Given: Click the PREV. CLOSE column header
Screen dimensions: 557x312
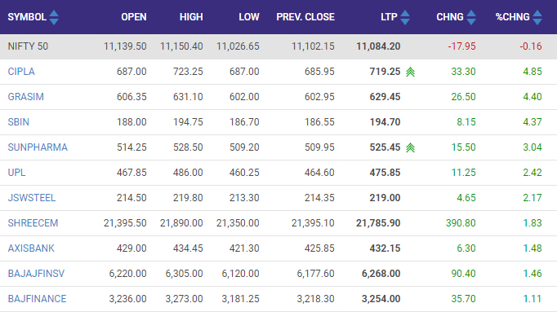Looking at the screenshot, I should (x=305, y=17).
